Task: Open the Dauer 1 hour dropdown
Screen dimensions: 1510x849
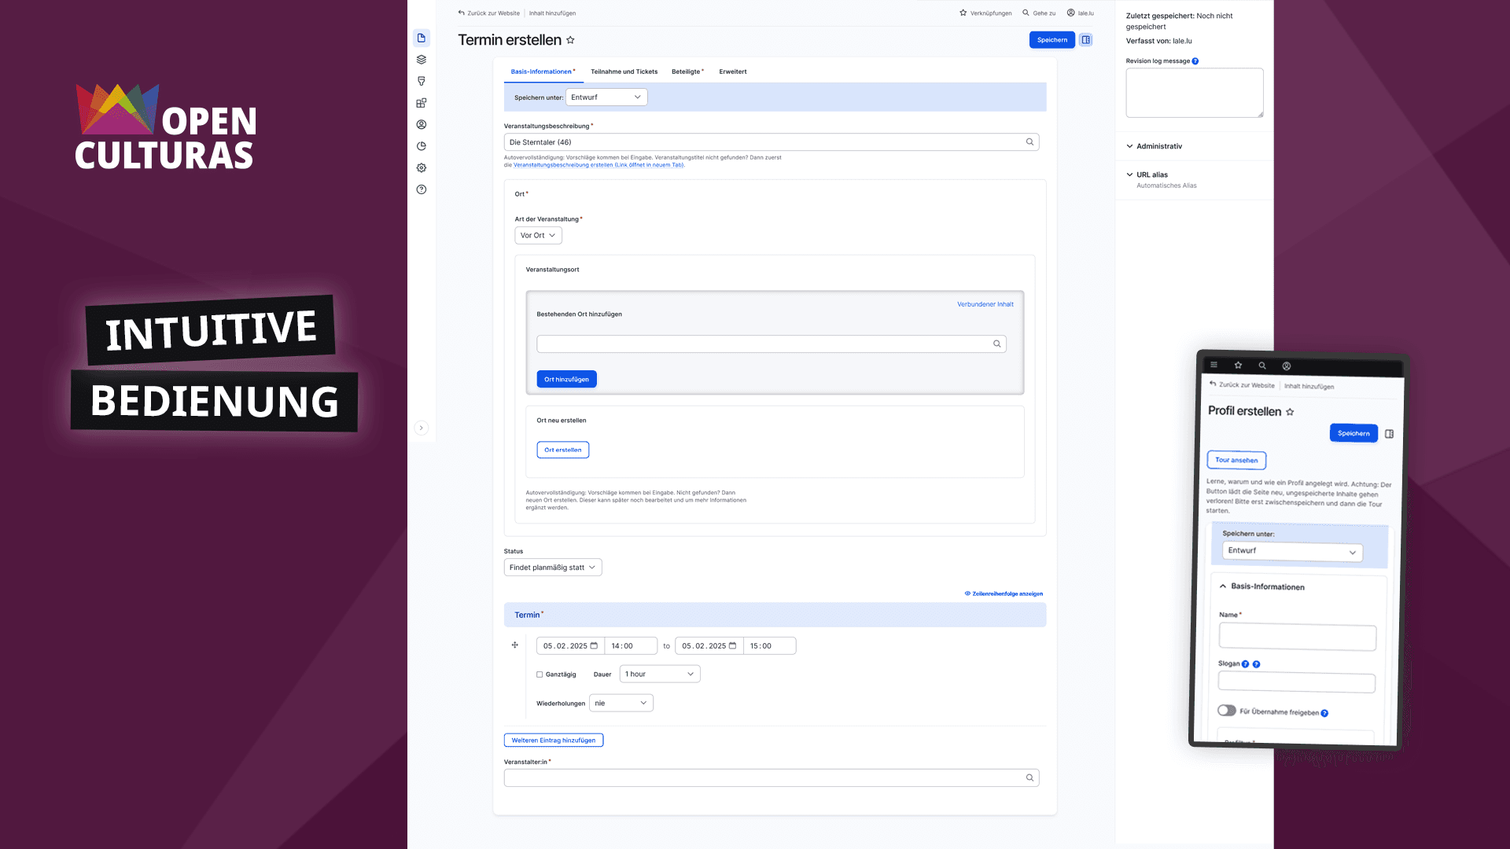Action: [659, 674]
